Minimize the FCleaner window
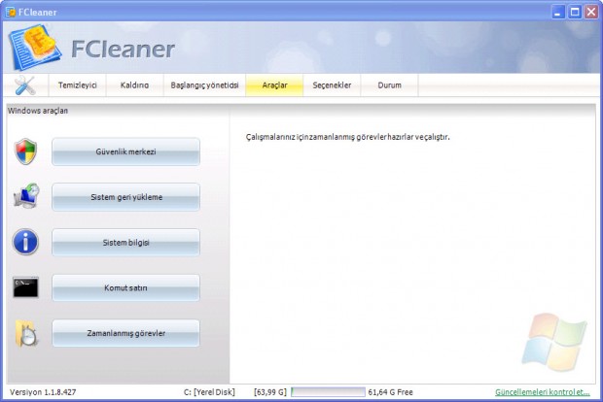 557,12
